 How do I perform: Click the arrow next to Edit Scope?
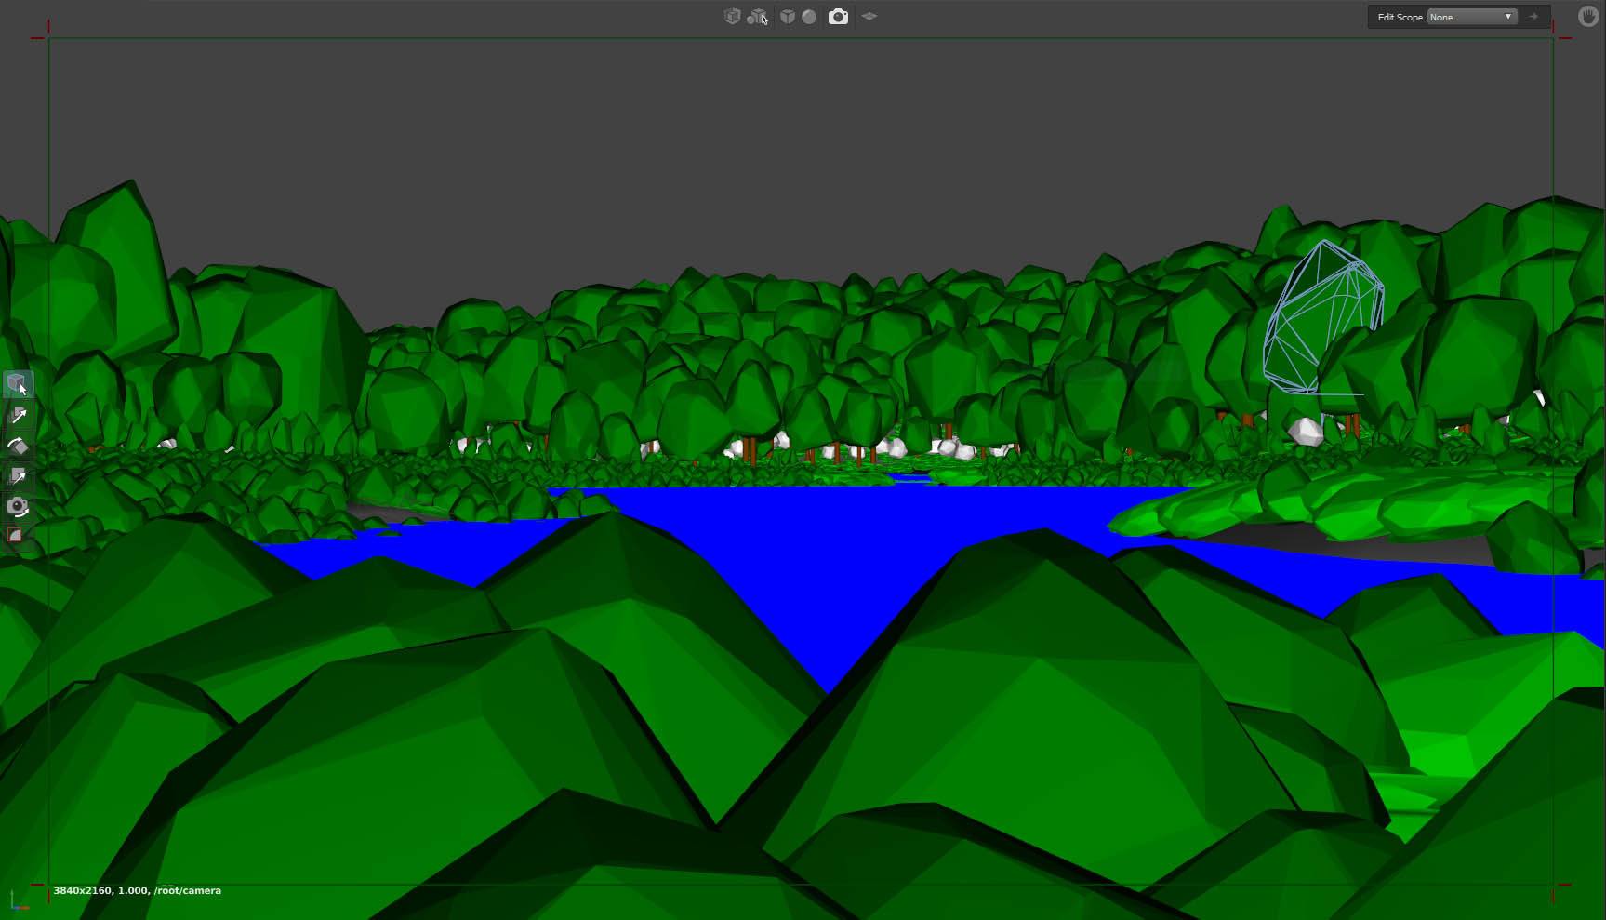1533,17
